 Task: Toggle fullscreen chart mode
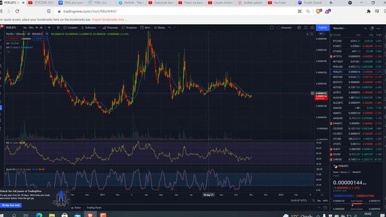306,28
